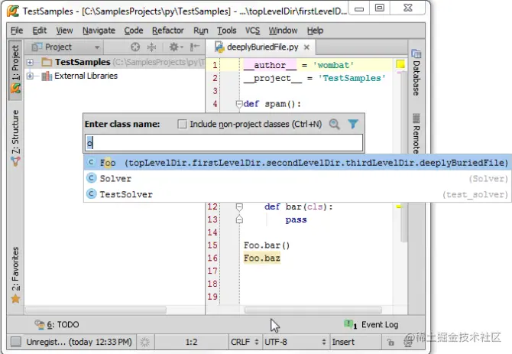Image resolution: width=512 pixels, height=354 pixels.
Task: Open the Tools menu
Action: click(227, 31)
